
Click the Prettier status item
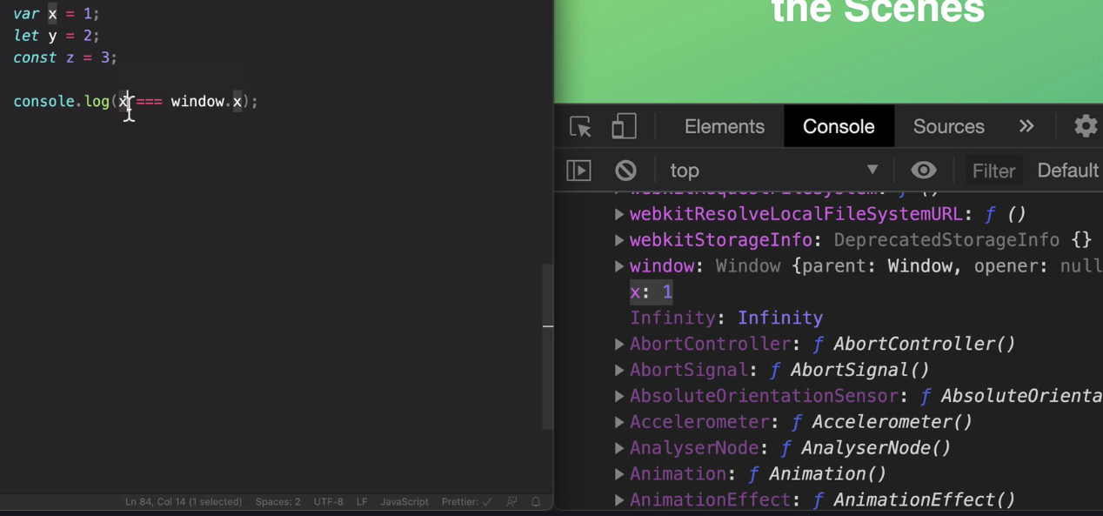tap(466, 502)
